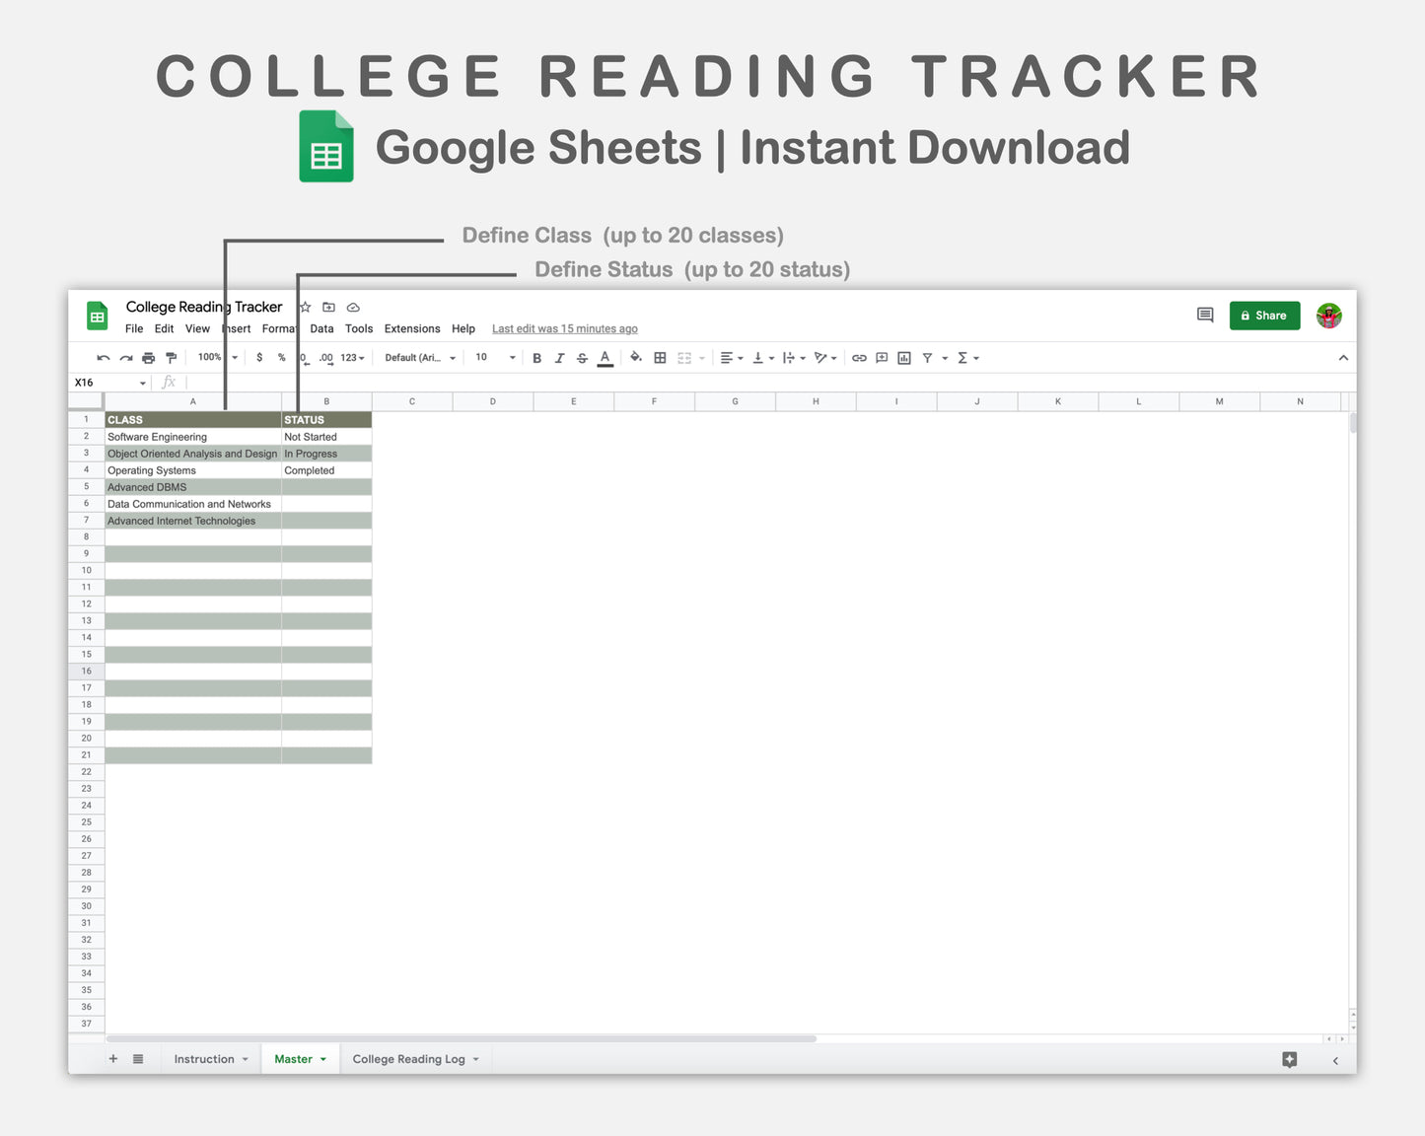Open the Data menu
Image resolution: width=1425 pixels, height=1136 pixels.
click(x=321, y=328)
